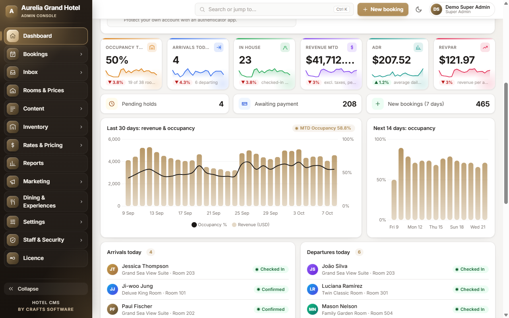The width and height of the screenshot is (509, 318).
Task: Click the Inventory icon in sidebar
Action: pyautogui.click(x=13, y=127)
